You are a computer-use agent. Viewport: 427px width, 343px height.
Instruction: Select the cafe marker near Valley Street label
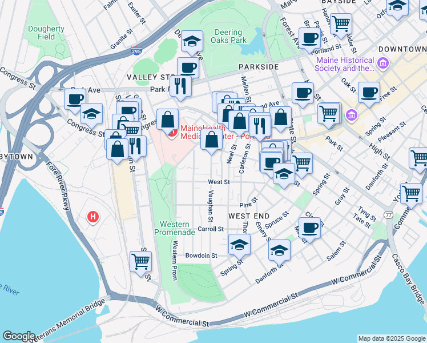tap(188, 69)
